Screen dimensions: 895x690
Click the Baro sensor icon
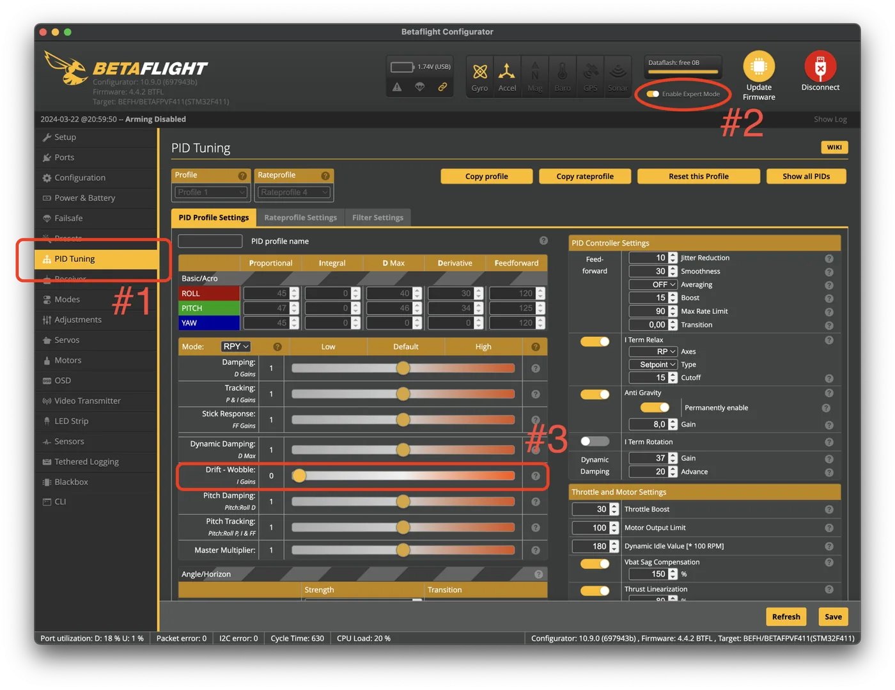(563, 72)
